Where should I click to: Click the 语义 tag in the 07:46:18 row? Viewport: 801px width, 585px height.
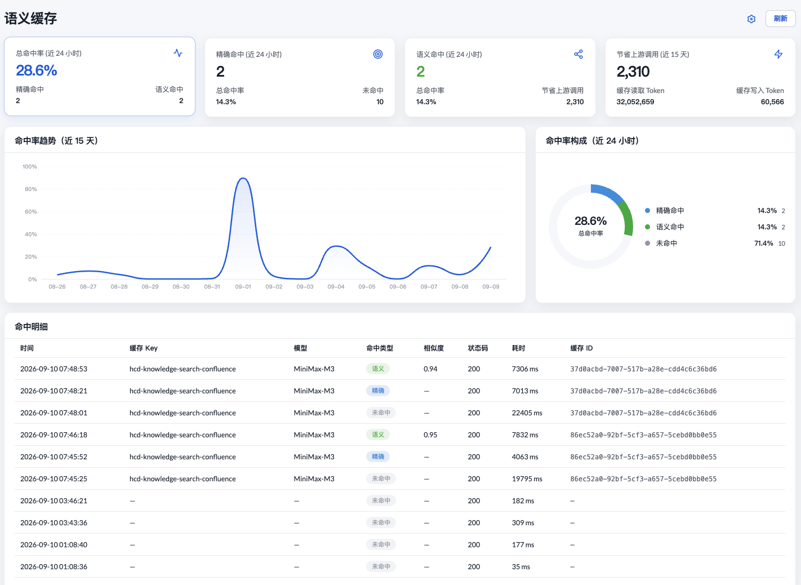click(x=378, y=435)
